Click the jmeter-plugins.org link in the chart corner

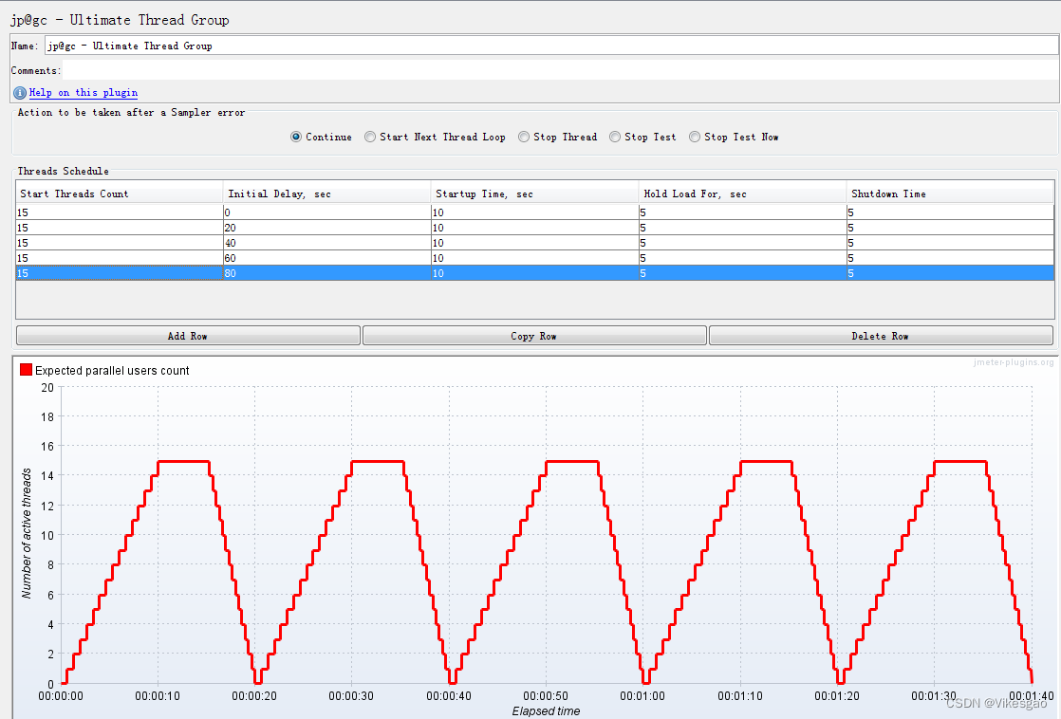pos(1013,361)
